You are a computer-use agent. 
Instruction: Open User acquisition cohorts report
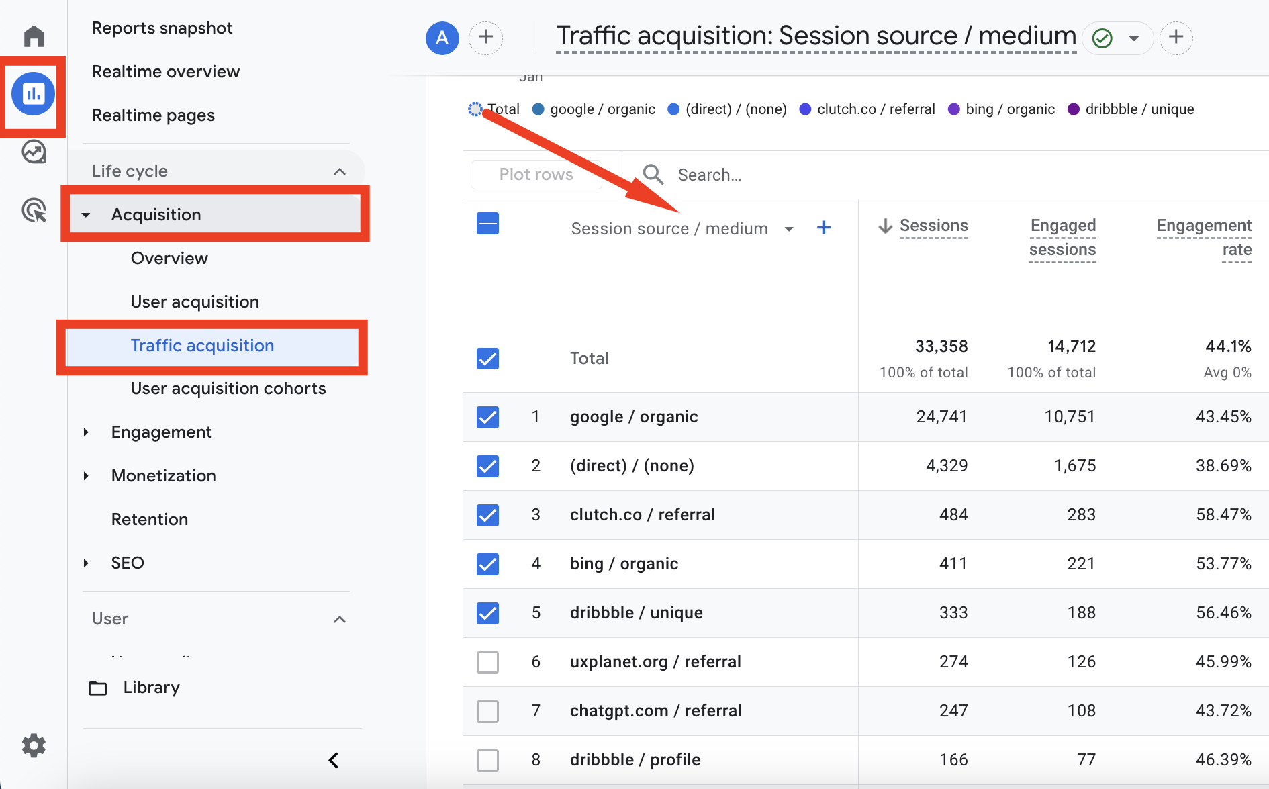coord(228,389)
